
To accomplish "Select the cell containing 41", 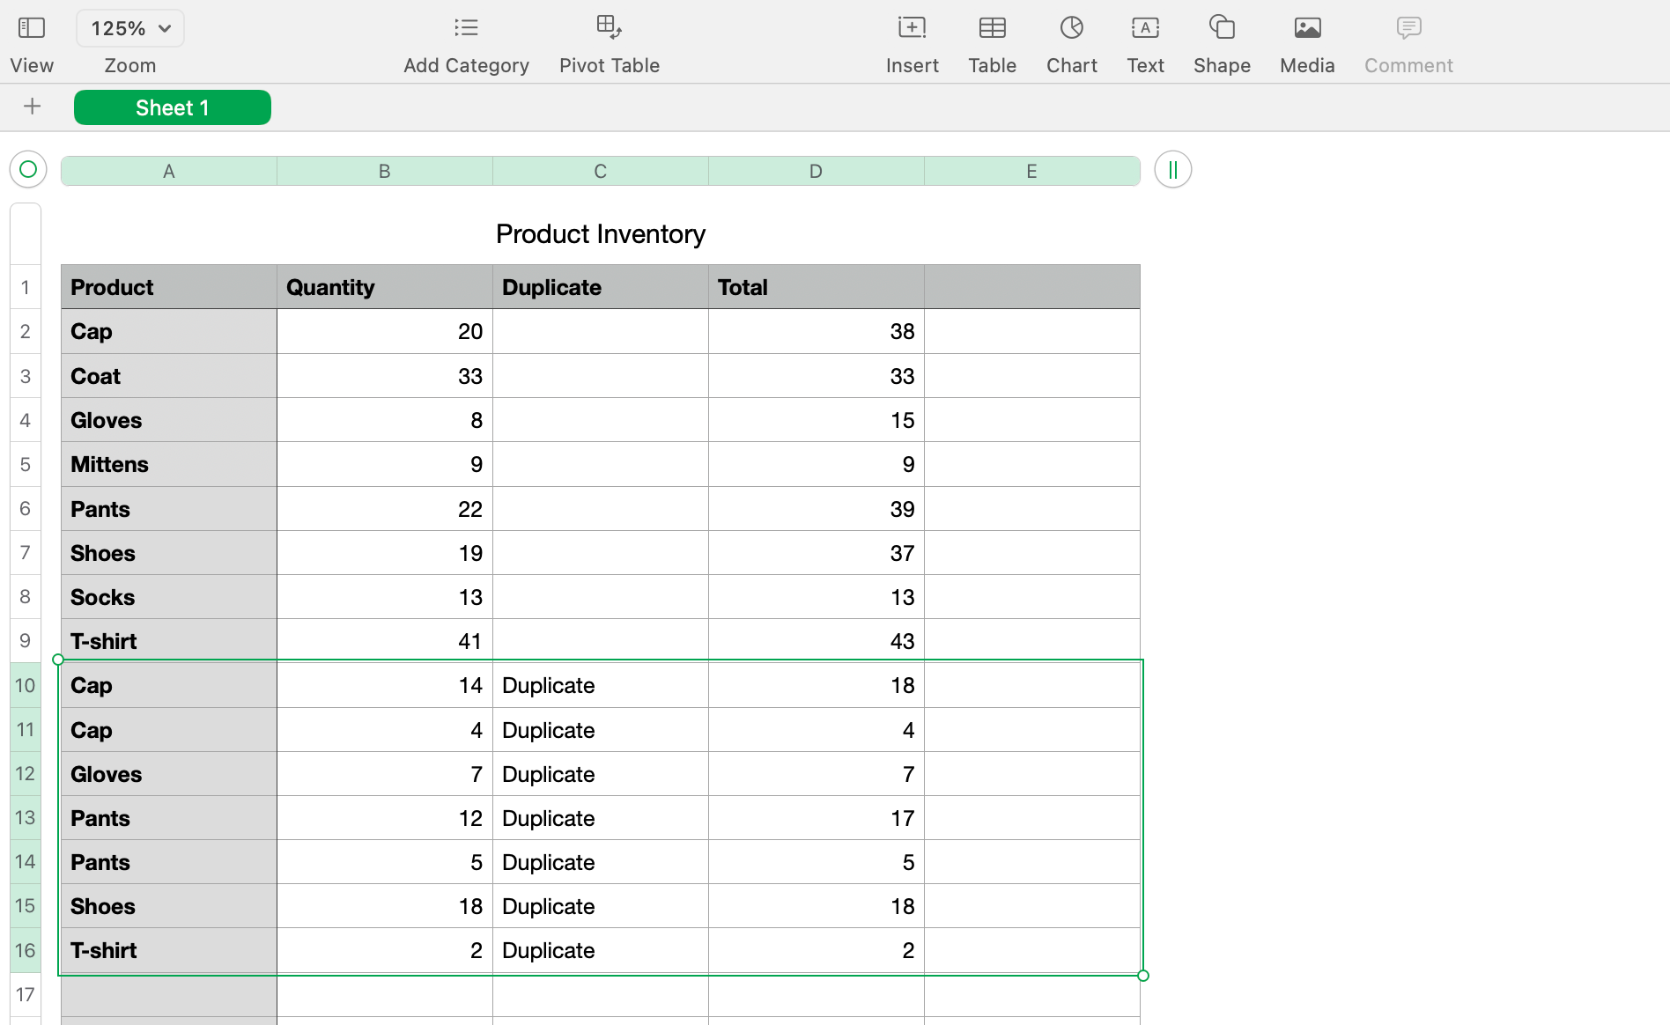I will coord(384,640).
